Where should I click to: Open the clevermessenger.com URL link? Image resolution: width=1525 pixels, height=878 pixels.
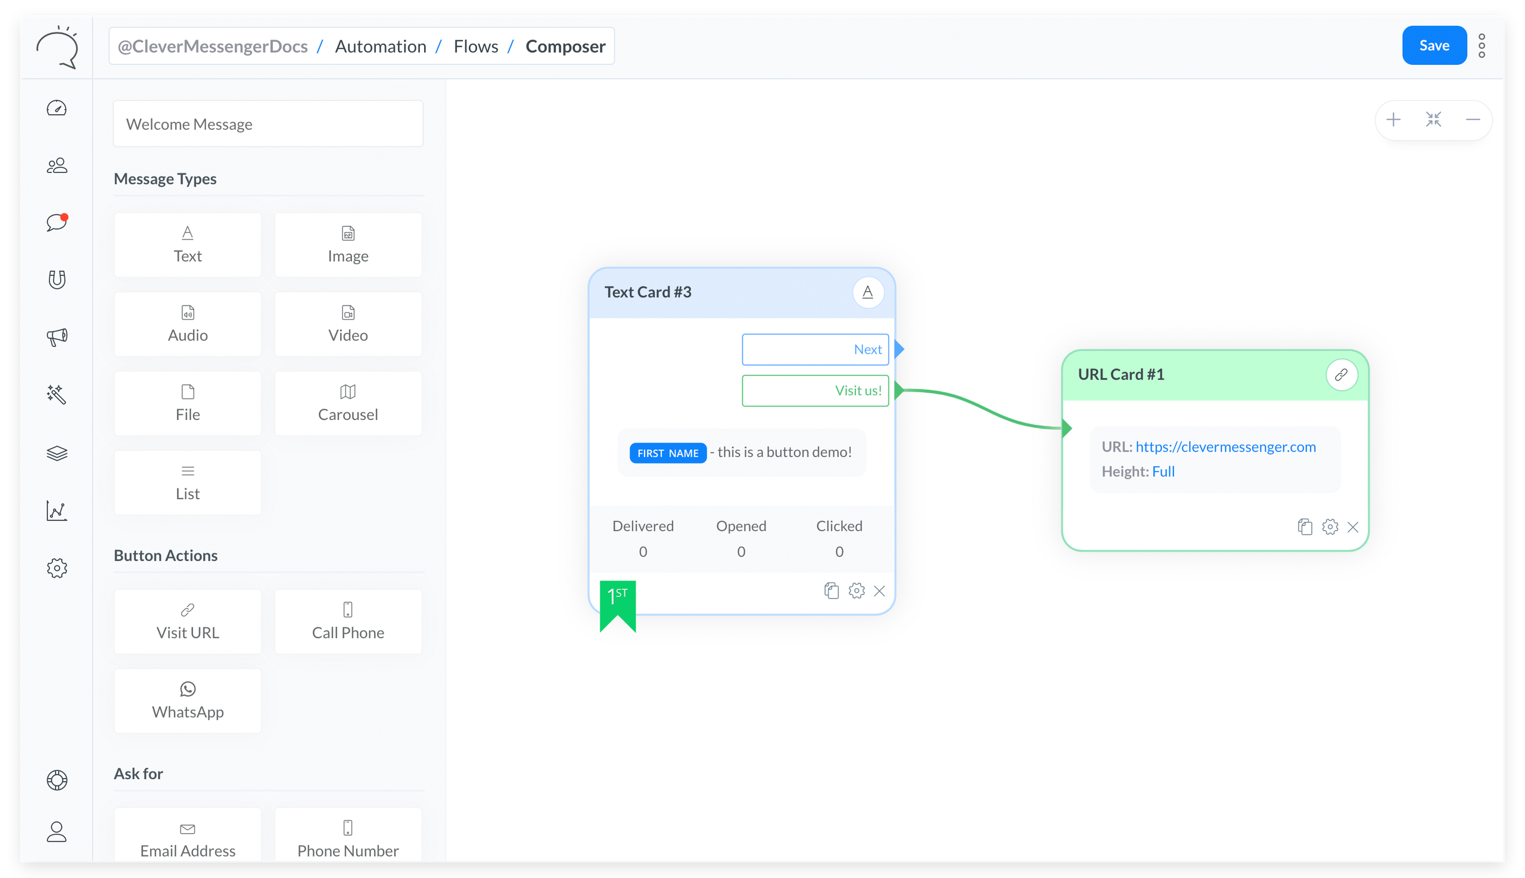click(1225, 447)
